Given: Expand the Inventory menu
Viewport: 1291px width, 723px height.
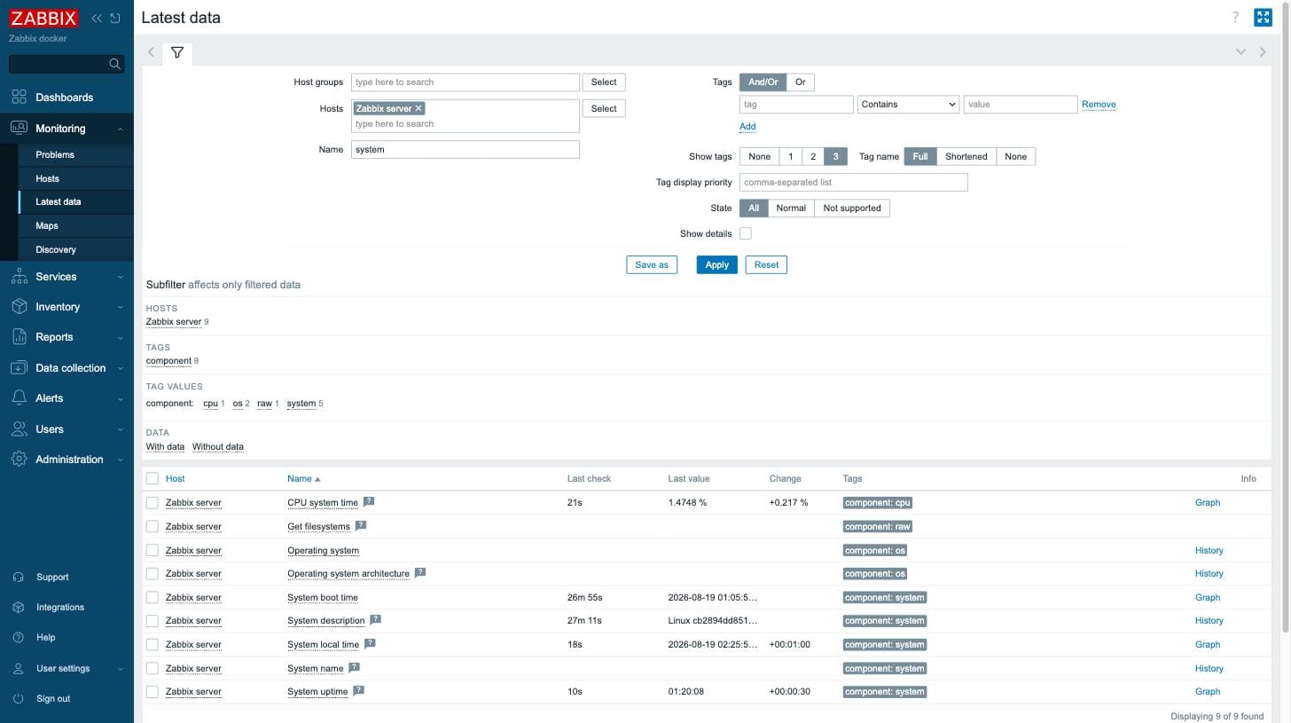Looking at the screenshot, I should pos(120,308).
